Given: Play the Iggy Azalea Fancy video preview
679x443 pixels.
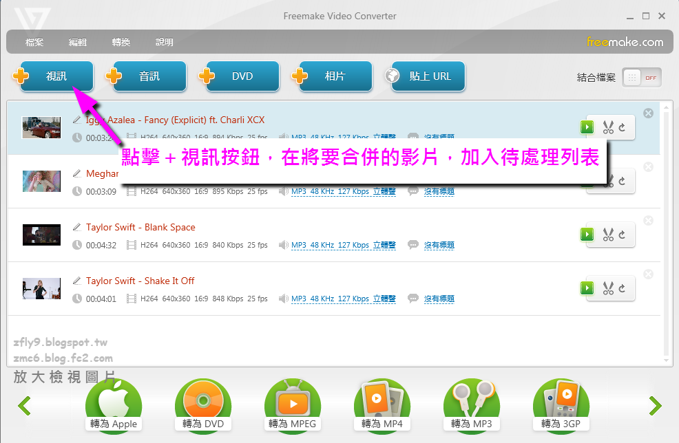Looking at the screenshot, I should click(587, 127).
